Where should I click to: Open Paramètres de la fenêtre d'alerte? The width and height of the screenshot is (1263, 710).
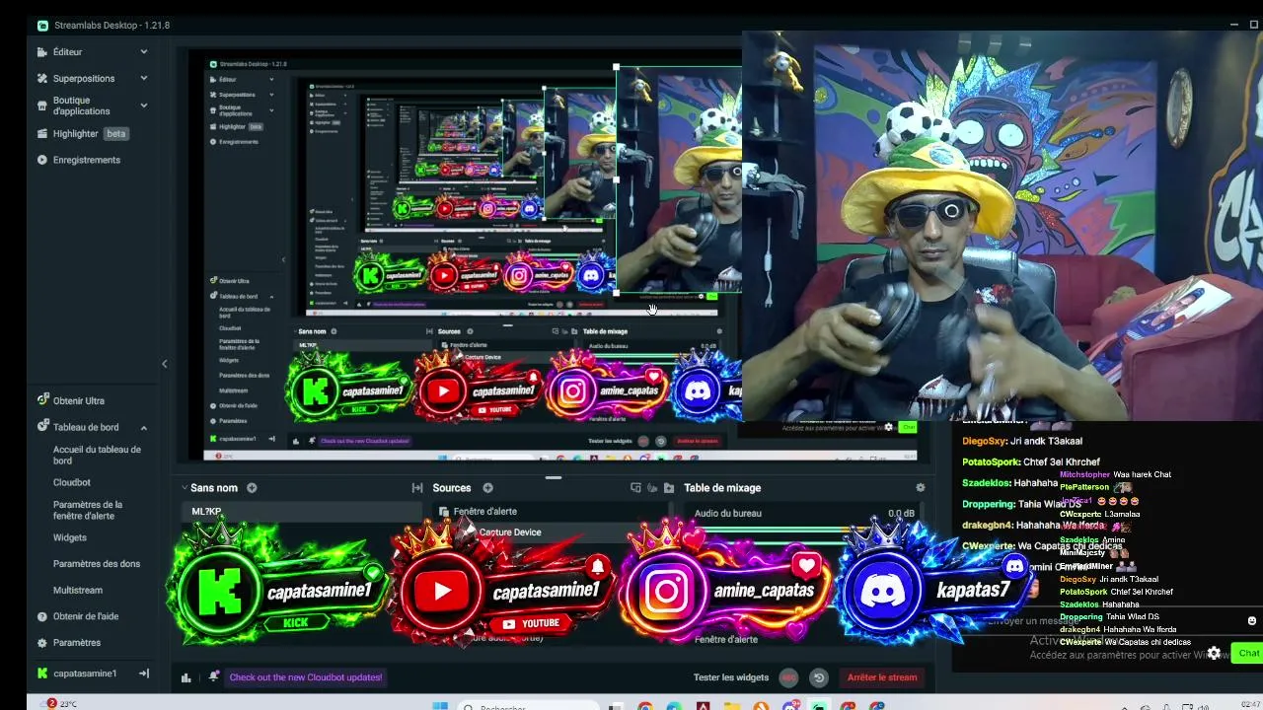pyautogui.click(x=88, y=510)
